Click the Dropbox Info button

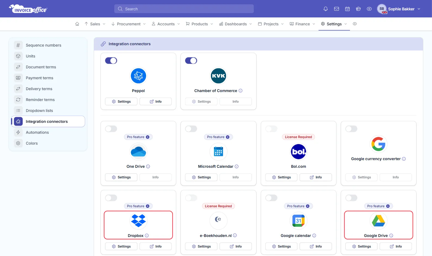click(156, 246)
